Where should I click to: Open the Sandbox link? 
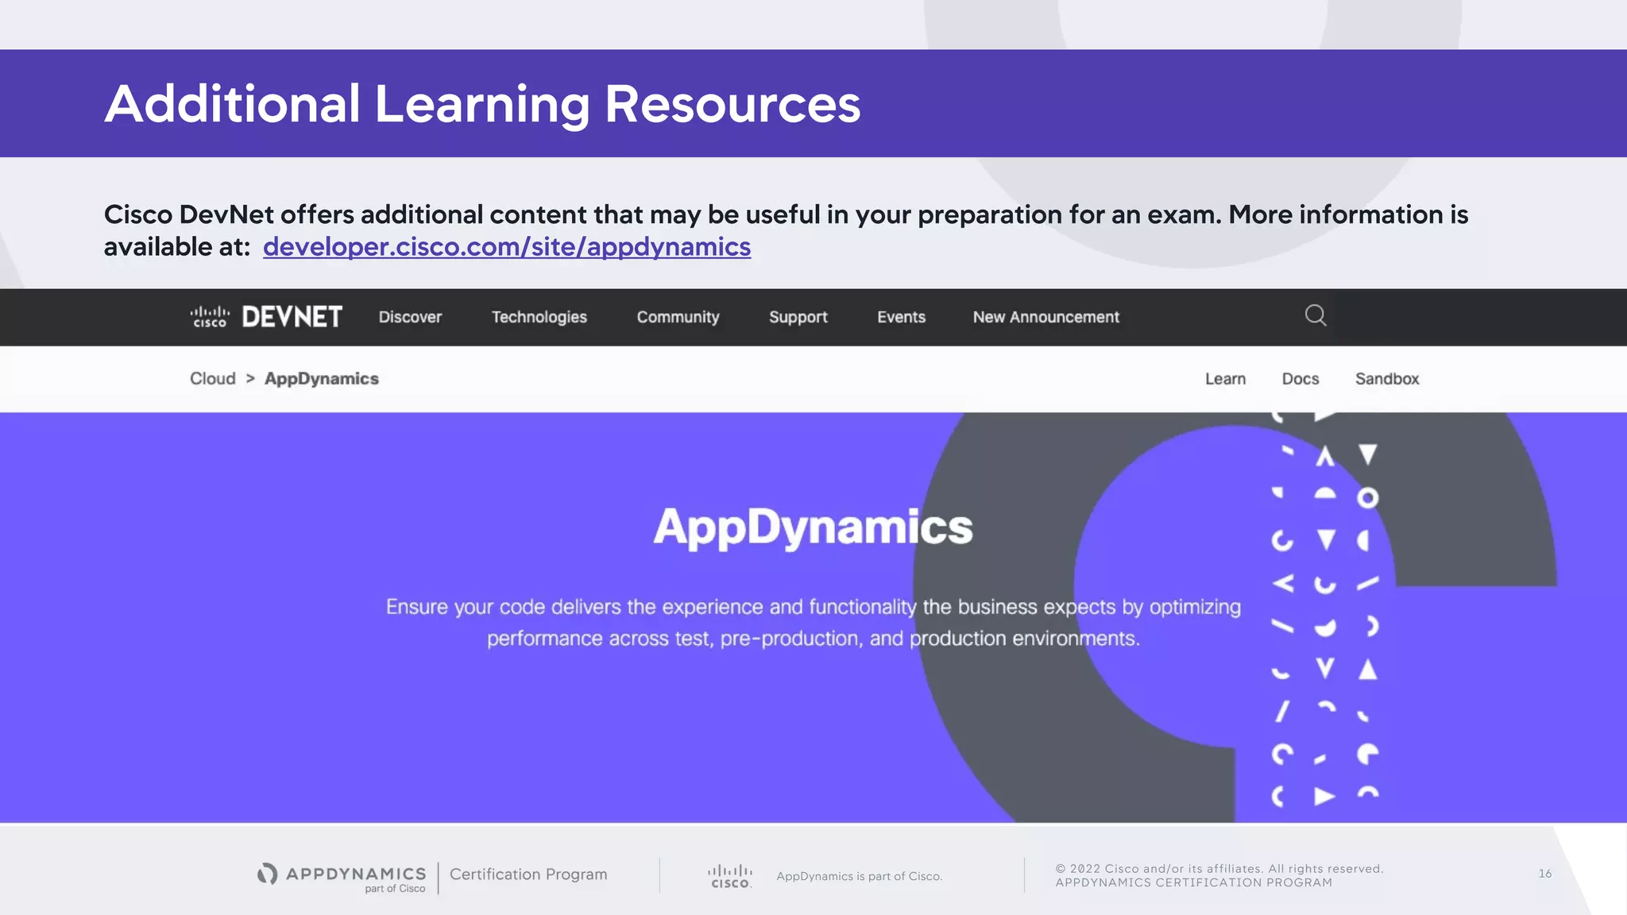1387,379
